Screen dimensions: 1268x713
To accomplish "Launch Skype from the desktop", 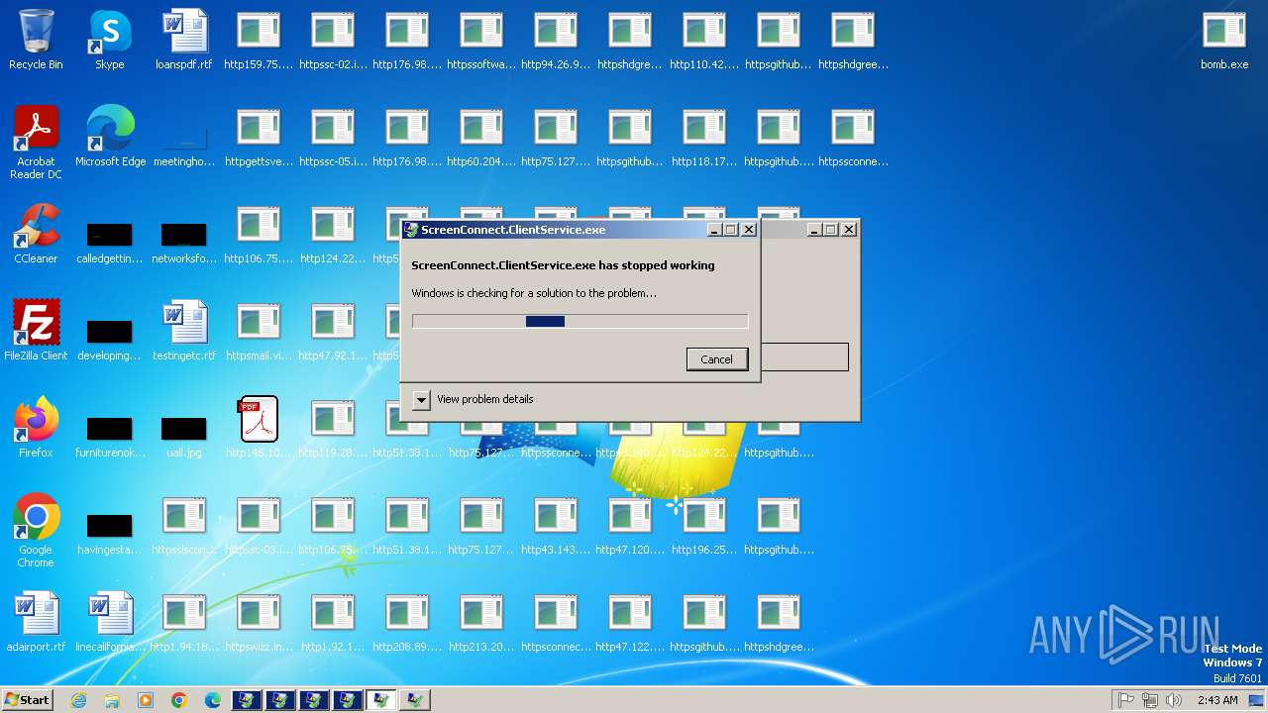I will pos(110,40).
